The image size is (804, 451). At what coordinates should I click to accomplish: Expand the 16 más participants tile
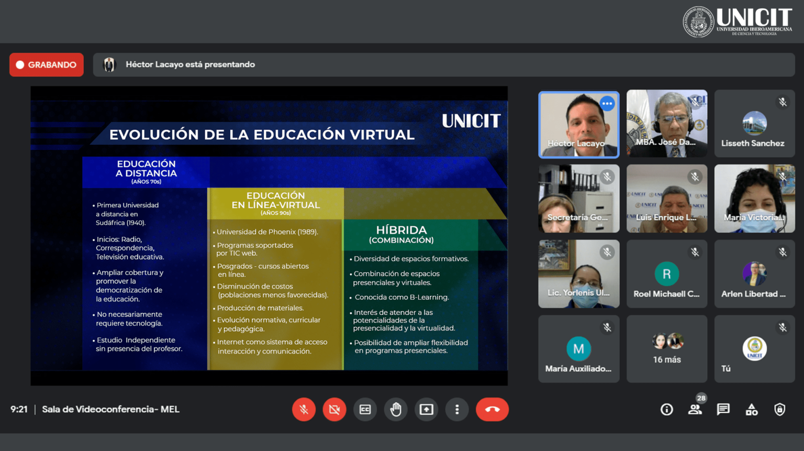click(x=667, y=349)
